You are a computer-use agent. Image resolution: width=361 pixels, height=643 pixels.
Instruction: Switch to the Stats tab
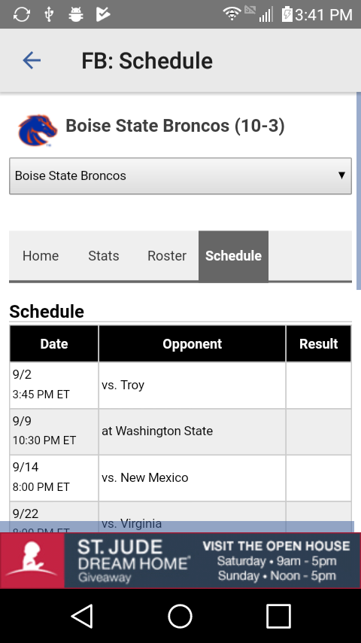click(x=104, y=256)
